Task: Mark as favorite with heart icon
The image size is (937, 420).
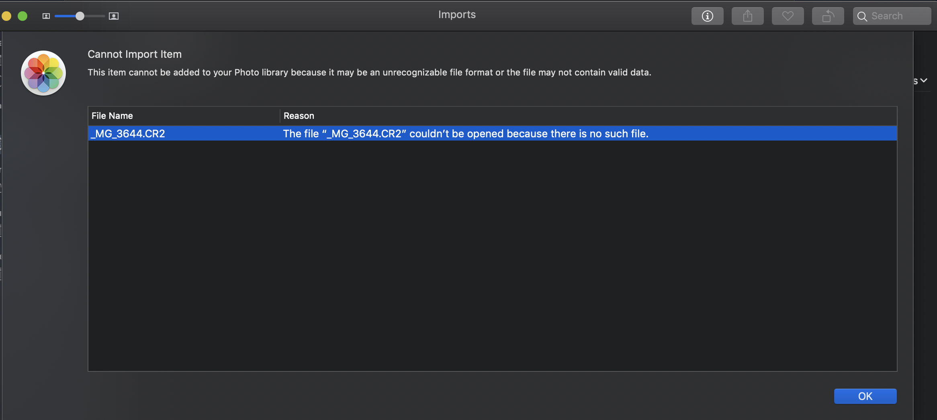Action: [x=788, y=16]
